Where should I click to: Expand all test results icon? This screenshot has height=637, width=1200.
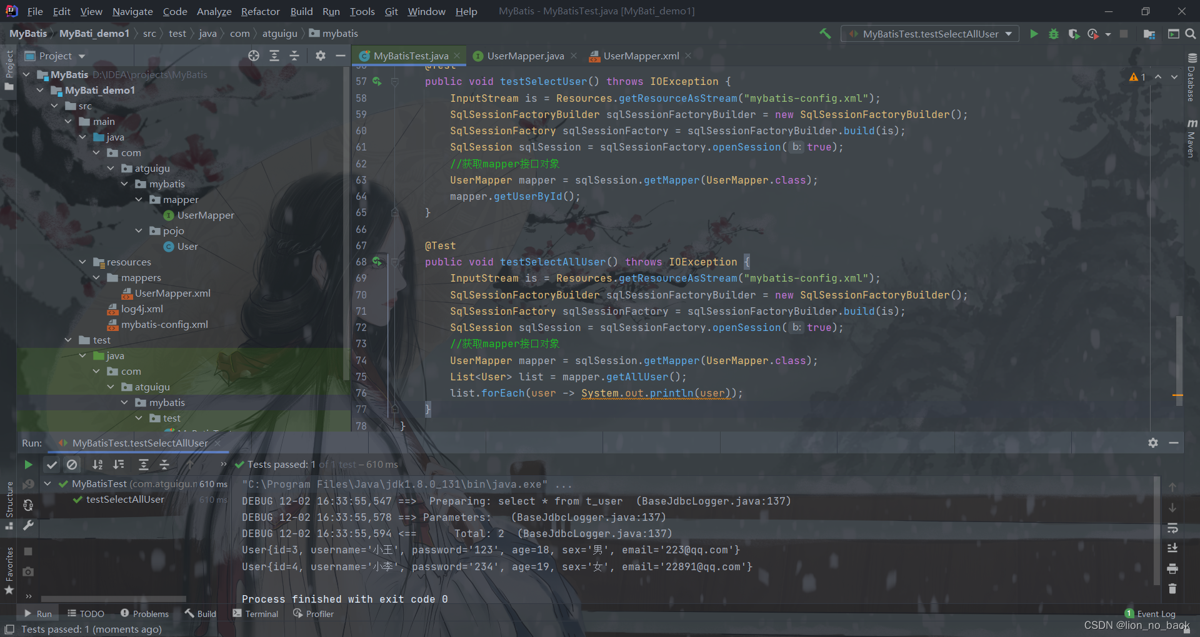143,465
